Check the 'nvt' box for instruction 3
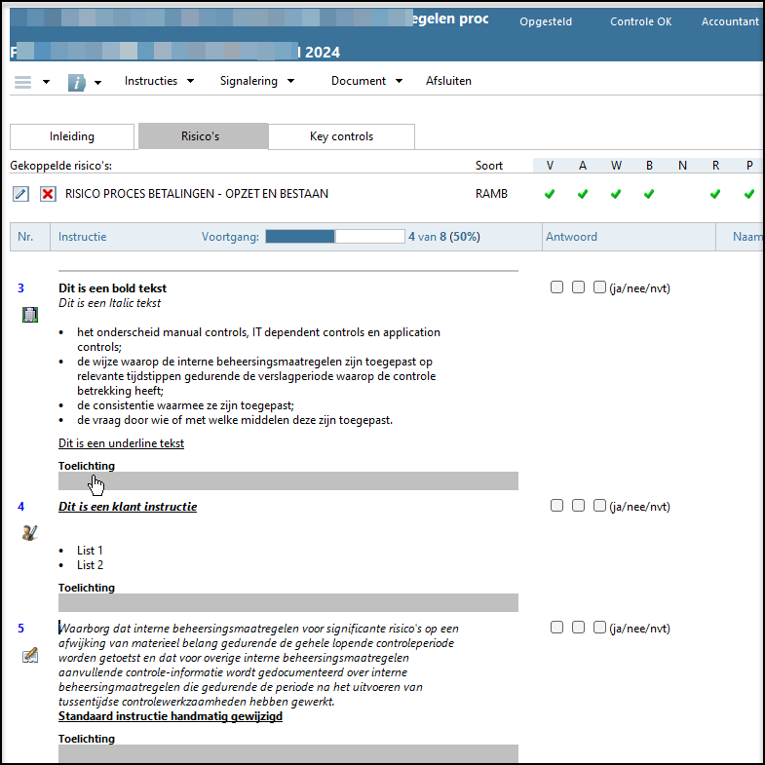The image size is (765, 765). point(599,287)
